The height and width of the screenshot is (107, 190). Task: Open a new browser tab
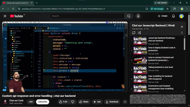tap(37, 3)
